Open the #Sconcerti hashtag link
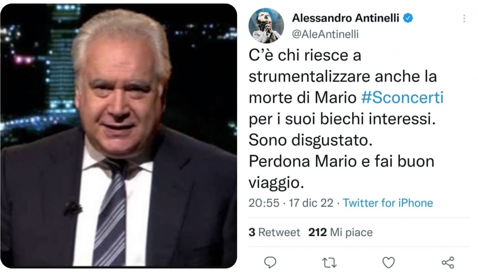Image resolution: width=478 pixels, height=272 pixels. tap(402, 97)
